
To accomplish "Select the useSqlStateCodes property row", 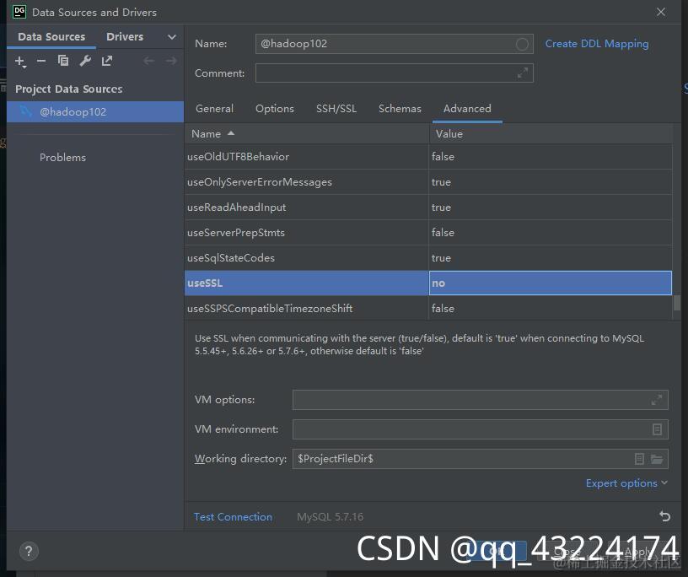I will pyautogui.click(x=428, y=258).
